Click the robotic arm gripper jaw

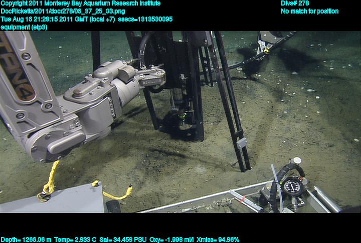click(151, 76)
